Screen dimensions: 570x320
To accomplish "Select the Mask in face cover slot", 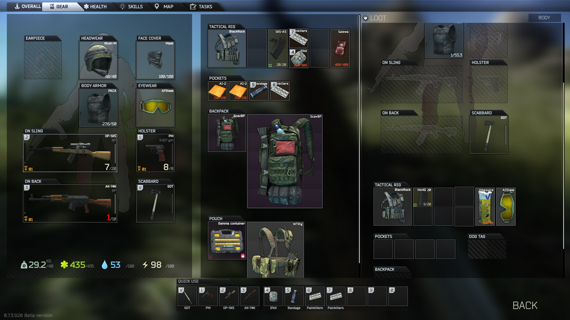I will [155, 60].
